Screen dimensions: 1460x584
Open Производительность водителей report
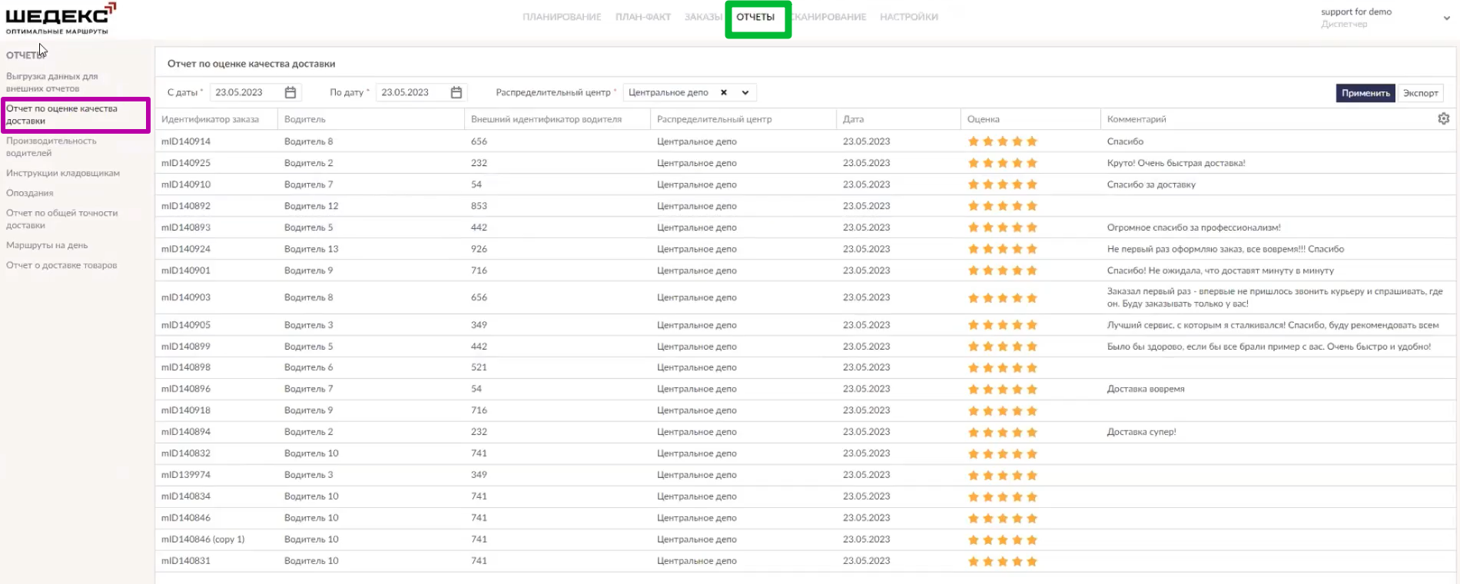[x=51, y=147]
